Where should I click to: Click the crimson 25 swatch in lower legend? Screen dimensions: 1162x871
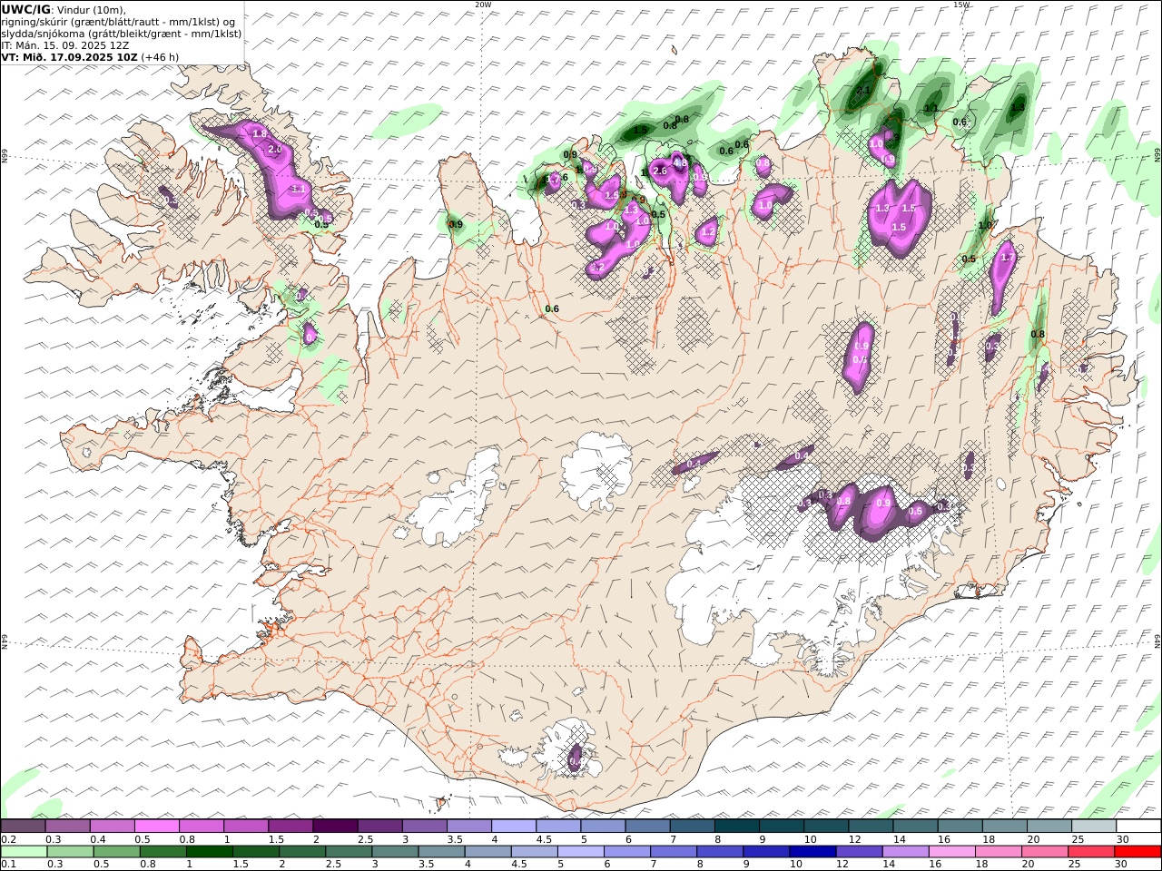tap(1091, 852)
